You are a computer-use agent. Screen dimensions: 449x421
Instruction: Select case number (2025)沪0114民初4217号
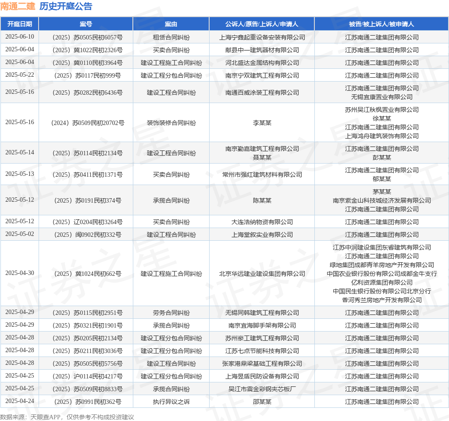pyautogui.click(x=87, y=376)
